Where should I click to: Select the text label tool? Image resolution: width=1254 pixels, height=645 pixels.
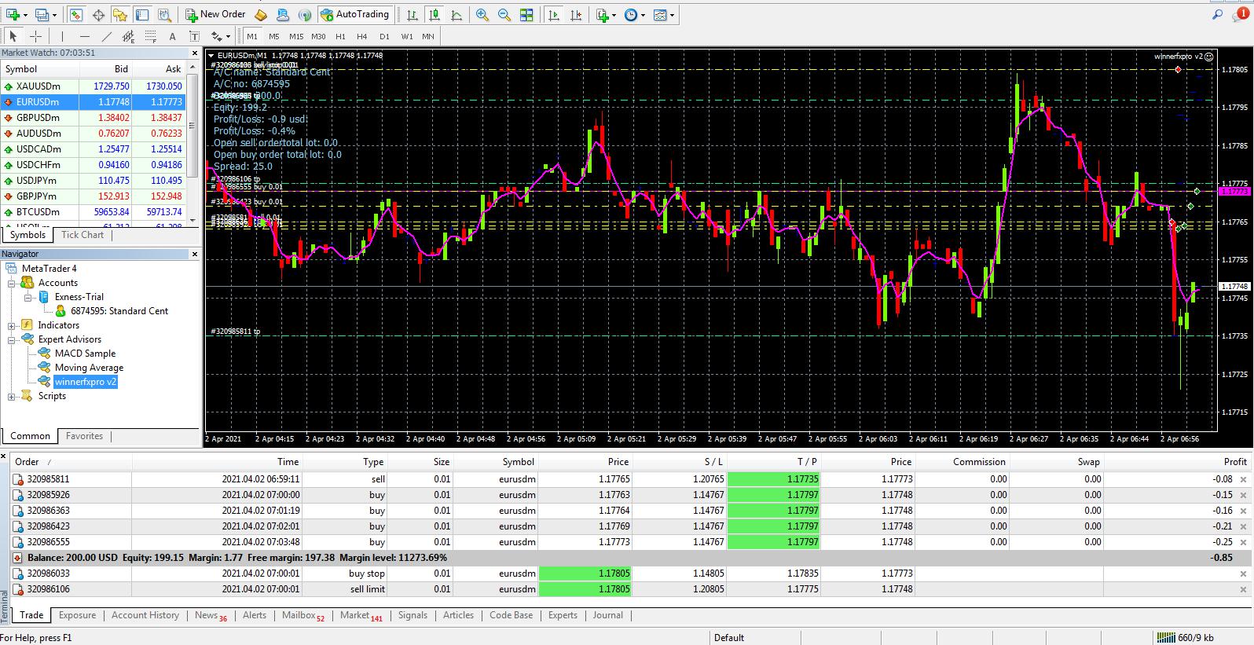[195, 36]
